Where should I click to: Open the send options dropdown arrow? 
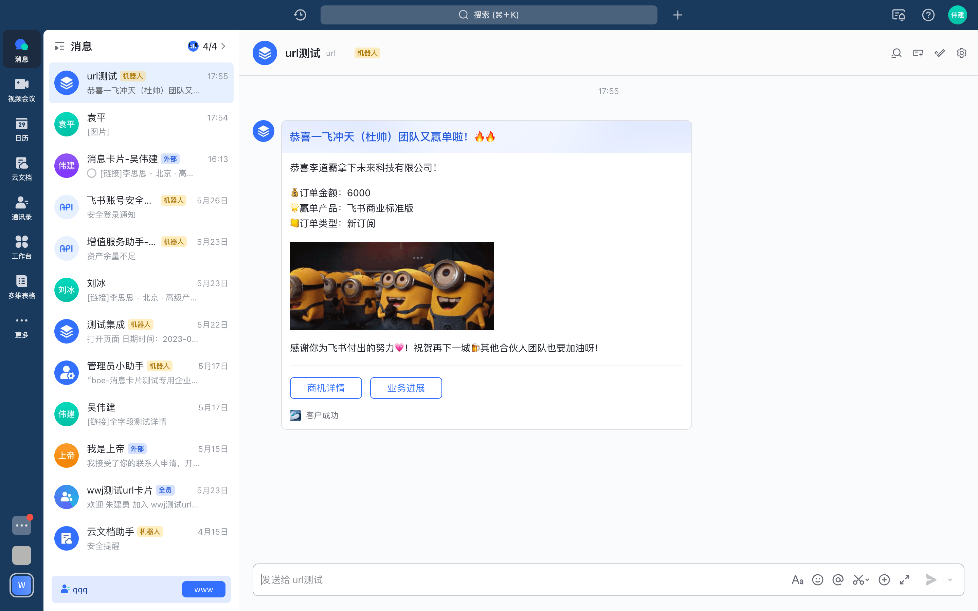pyautogui.click(x=950, y=580)
